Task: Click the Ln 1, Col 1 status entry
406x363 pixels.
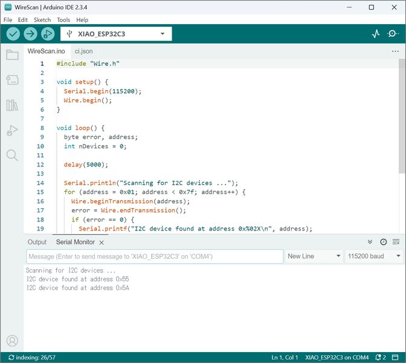Action: [285, 358]
